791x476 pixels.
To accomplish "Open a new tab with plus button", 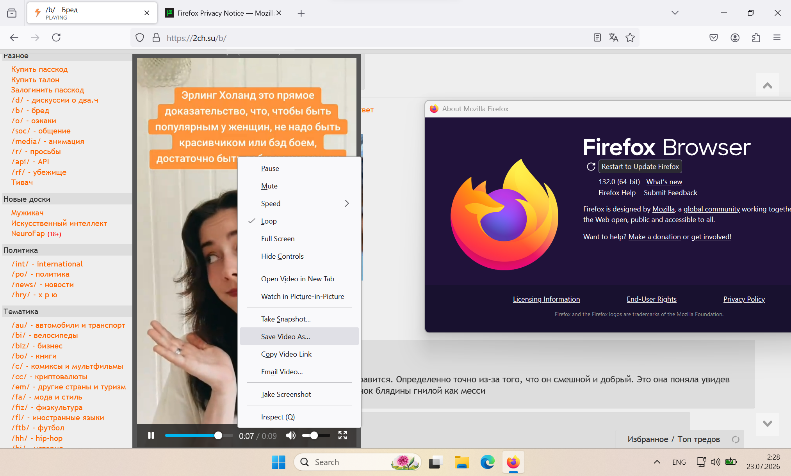I will click(x=301, y=13).
